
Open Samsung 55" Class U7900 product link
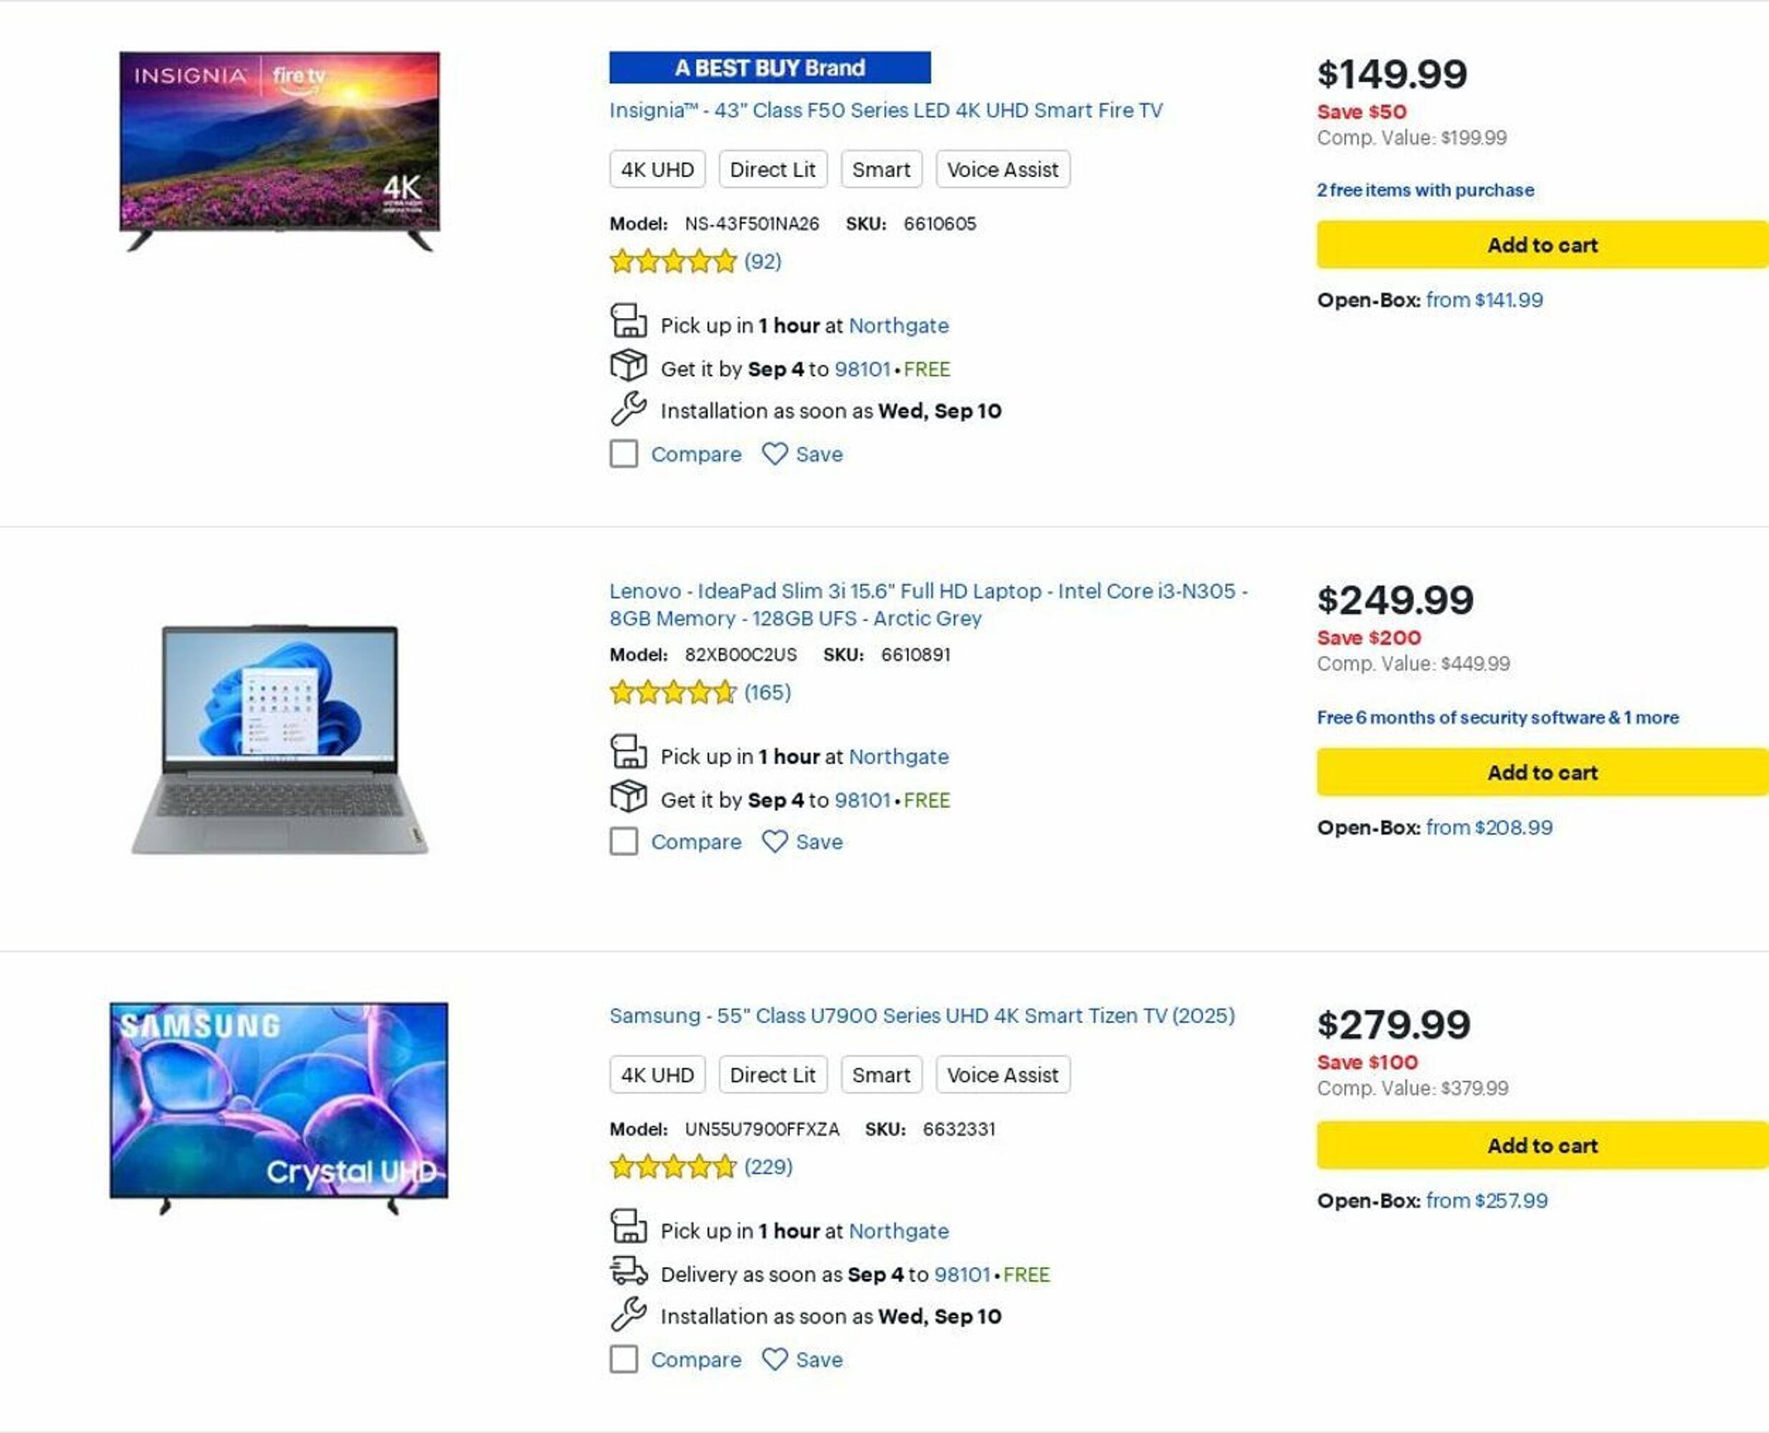922,1015
